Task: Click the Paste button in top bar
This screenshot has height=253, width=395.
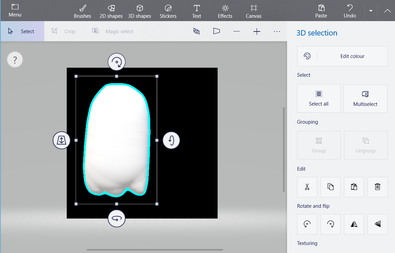Action: tap(321, 11)
